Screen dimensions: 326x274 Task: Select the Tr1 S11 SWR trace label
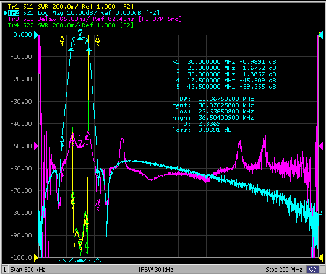[x=71, y=7]
